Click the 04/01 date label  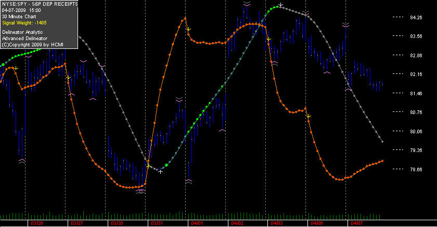click(x=197, y=223)
